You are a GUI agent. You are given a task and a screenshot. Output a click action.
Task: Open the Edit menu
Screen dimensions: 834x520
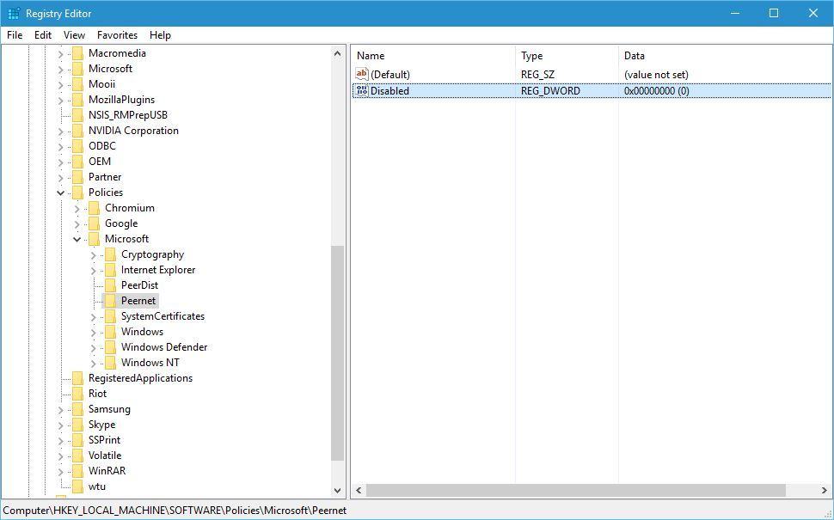42,35
